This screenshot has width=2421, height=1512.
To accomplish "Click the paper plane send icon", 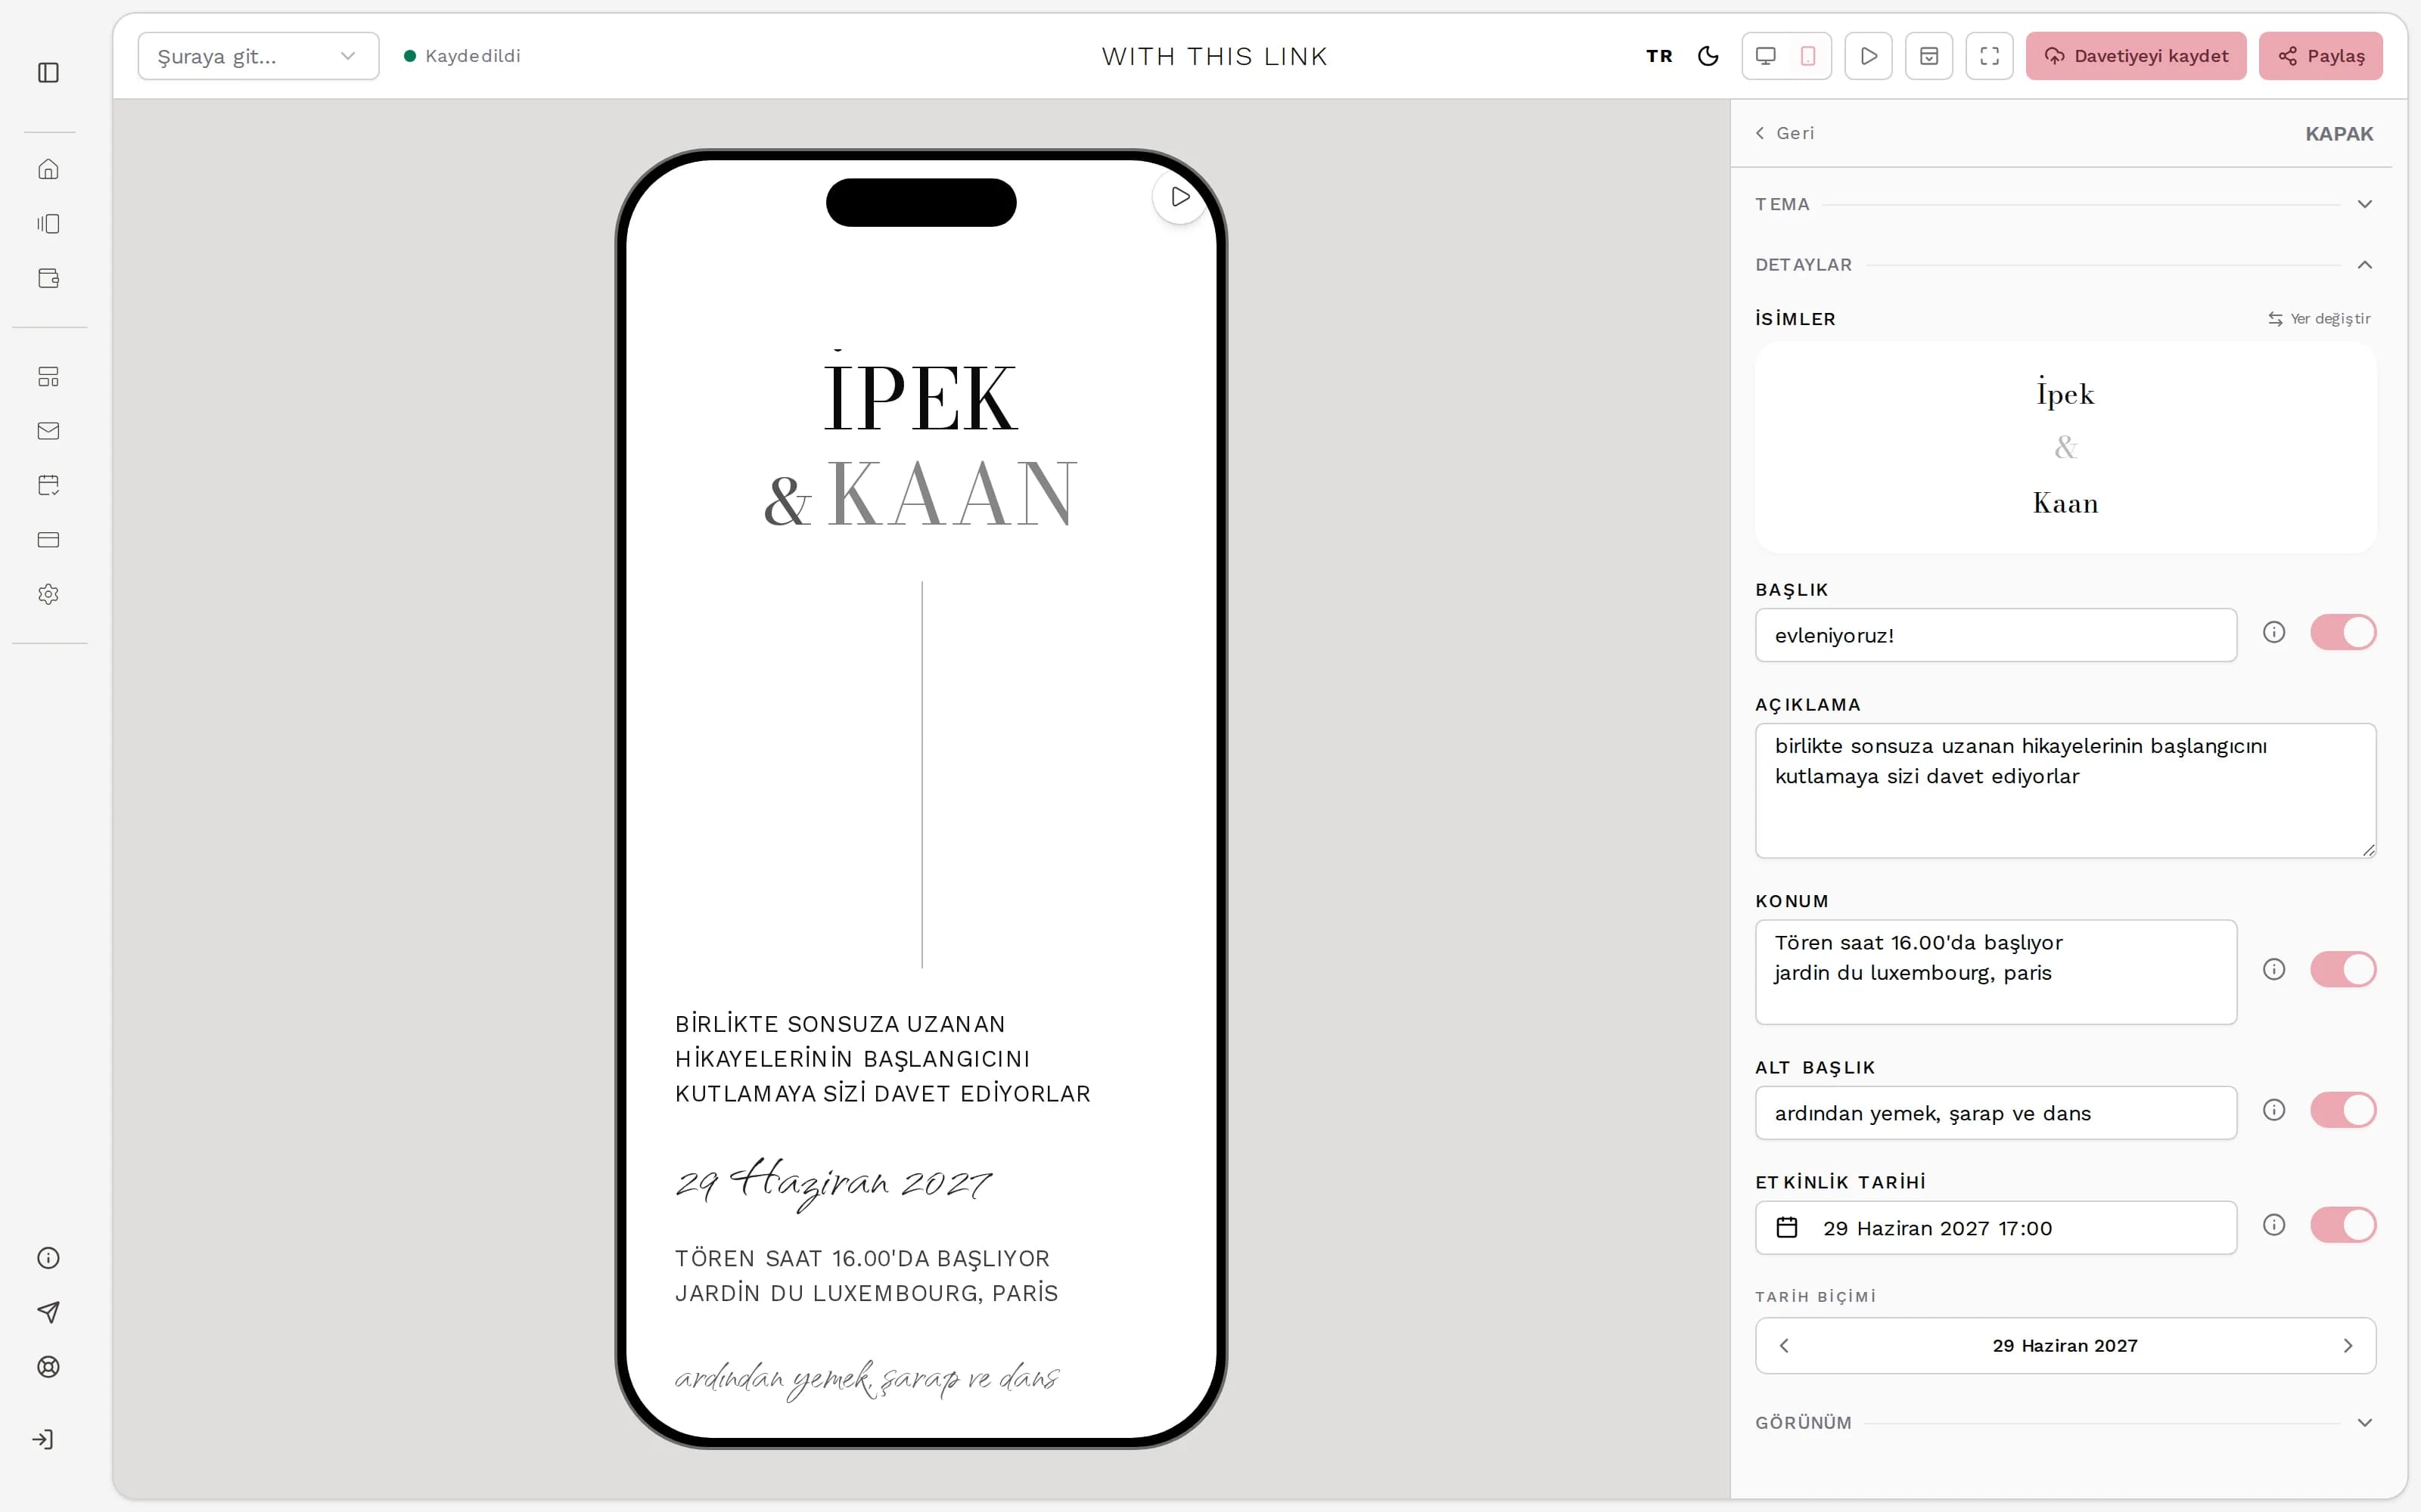I will tap(48, 1312).
